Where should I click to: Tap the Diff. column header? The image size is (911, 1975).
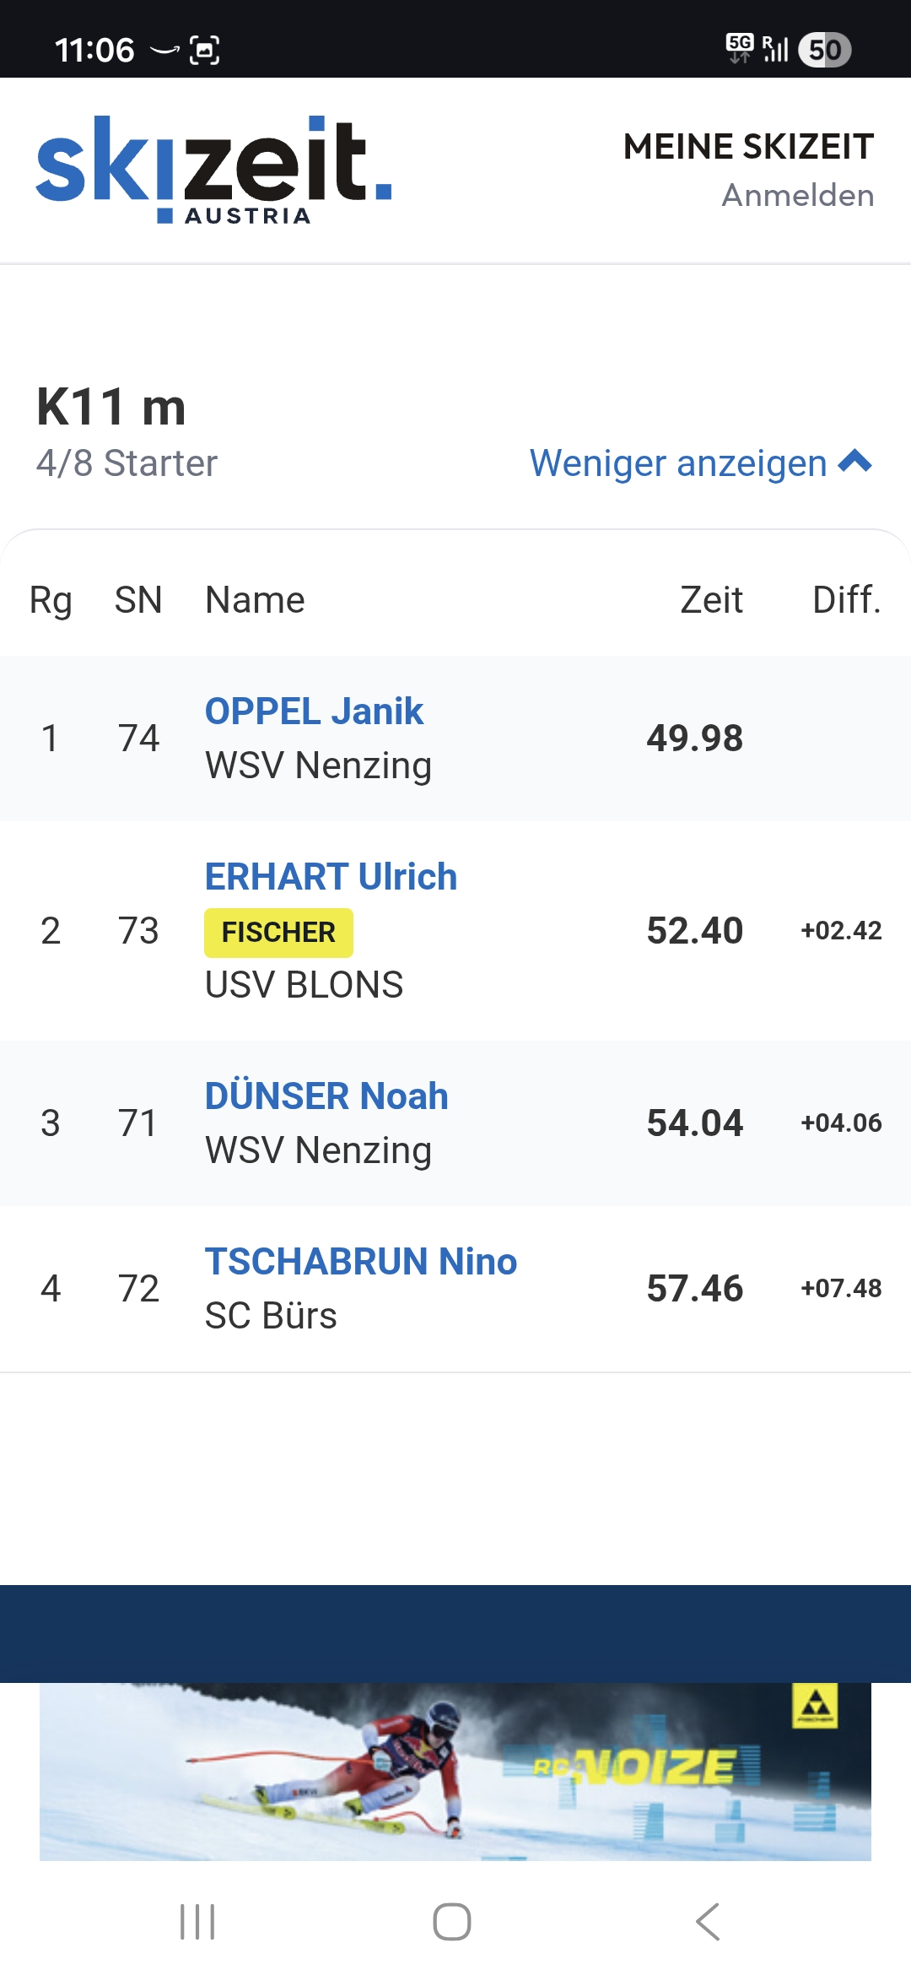846,600
